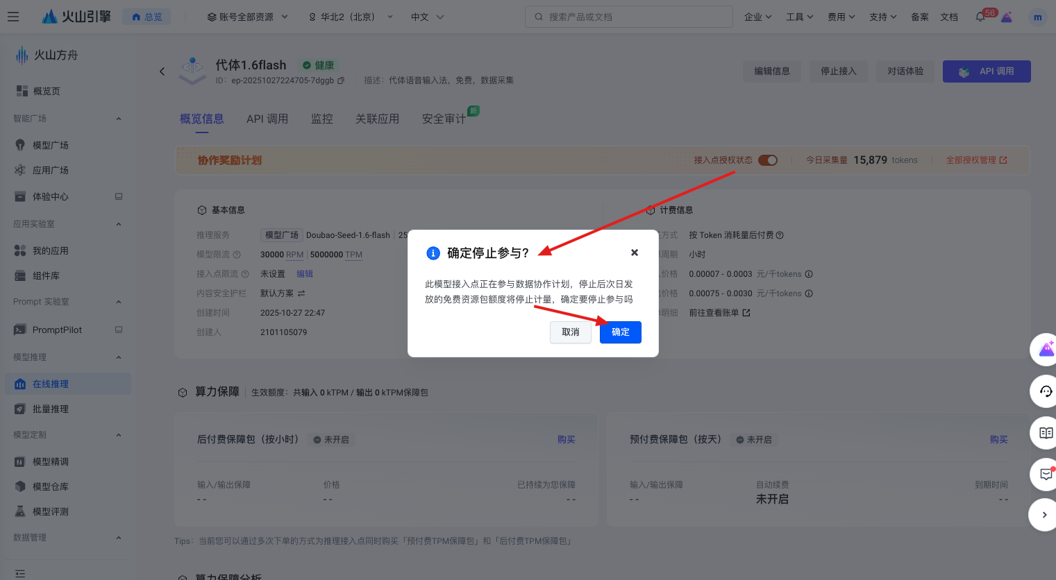Open the hamburger menu icon

click(13, 17)
